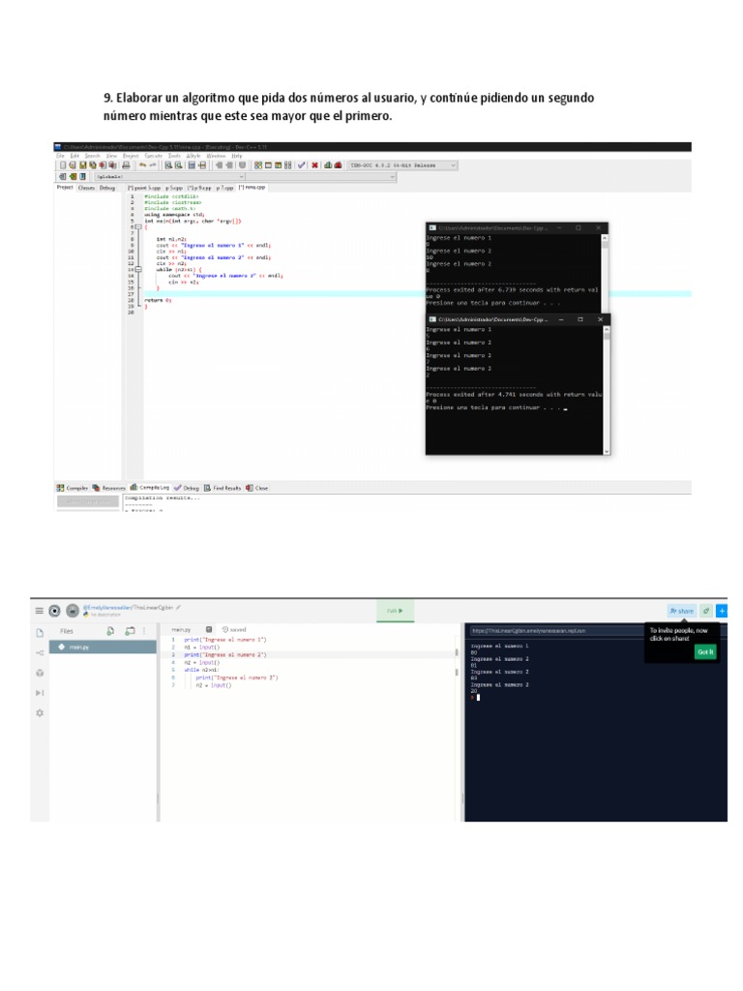This screenshot has width=743, height=991.
Task: Open version control icon in Replit sidebar
Action: pos(40,652)
